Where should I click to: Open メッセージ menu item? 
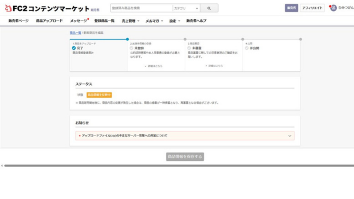(79, 21)
